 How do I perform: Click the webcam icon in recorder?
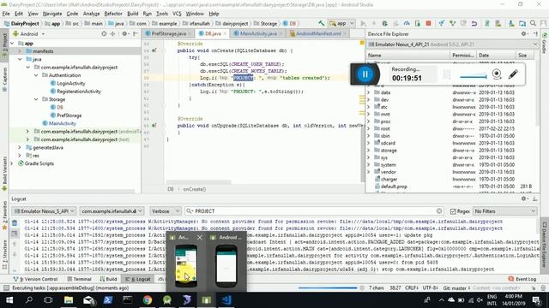[x=497, y=74]
